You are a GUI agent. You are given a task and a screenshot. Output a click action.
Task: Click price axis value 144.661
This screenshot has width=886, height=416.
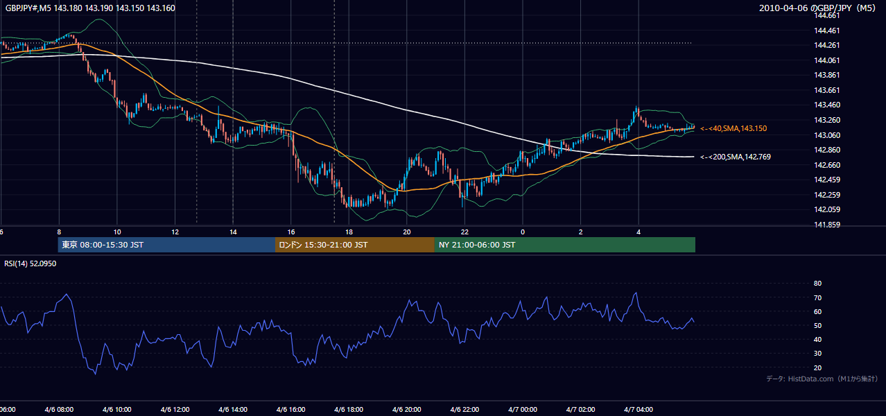[827, 15]
